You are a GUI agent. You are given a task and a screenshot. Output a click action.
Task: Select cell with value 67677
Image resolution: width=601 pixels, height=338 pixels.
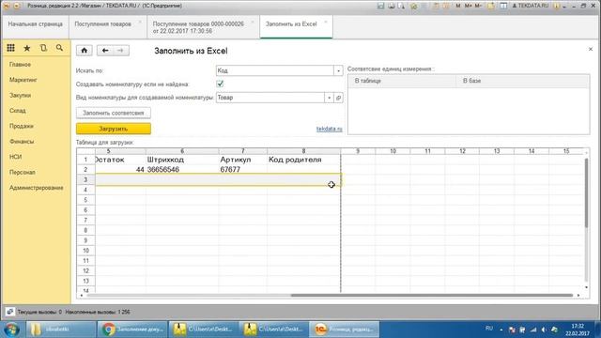tap(242, 169)
